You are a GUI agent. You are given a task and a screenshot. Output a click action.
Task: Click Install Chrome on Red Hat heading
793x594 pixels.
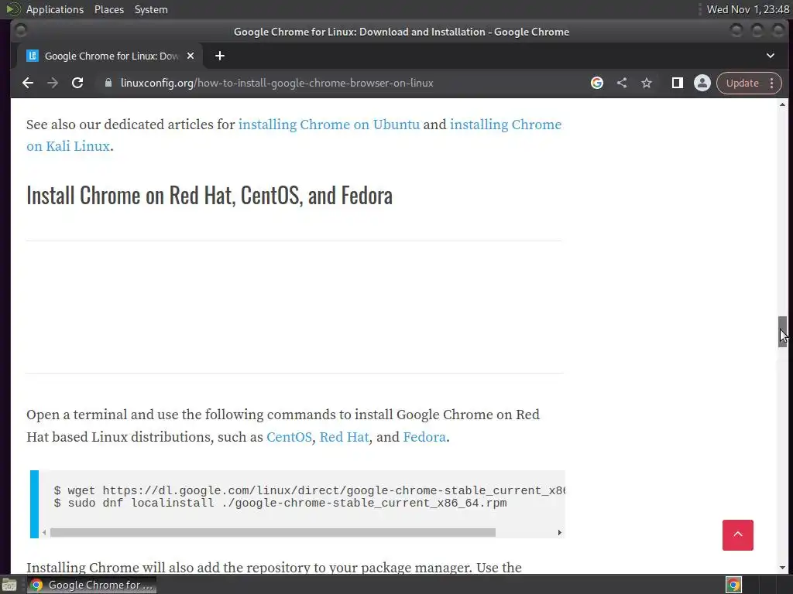(209, 196)
